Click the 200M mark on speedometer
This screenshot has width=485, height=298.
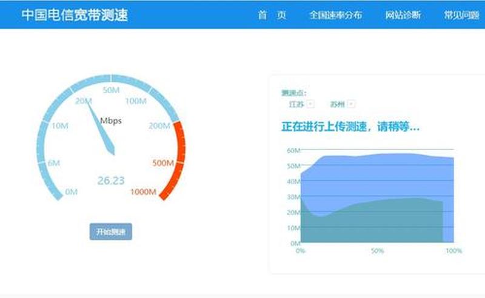tap(159, 126)
